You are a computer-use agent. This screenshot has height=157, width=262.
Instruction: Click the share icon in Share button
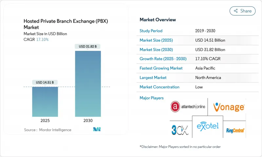[235, 11]
